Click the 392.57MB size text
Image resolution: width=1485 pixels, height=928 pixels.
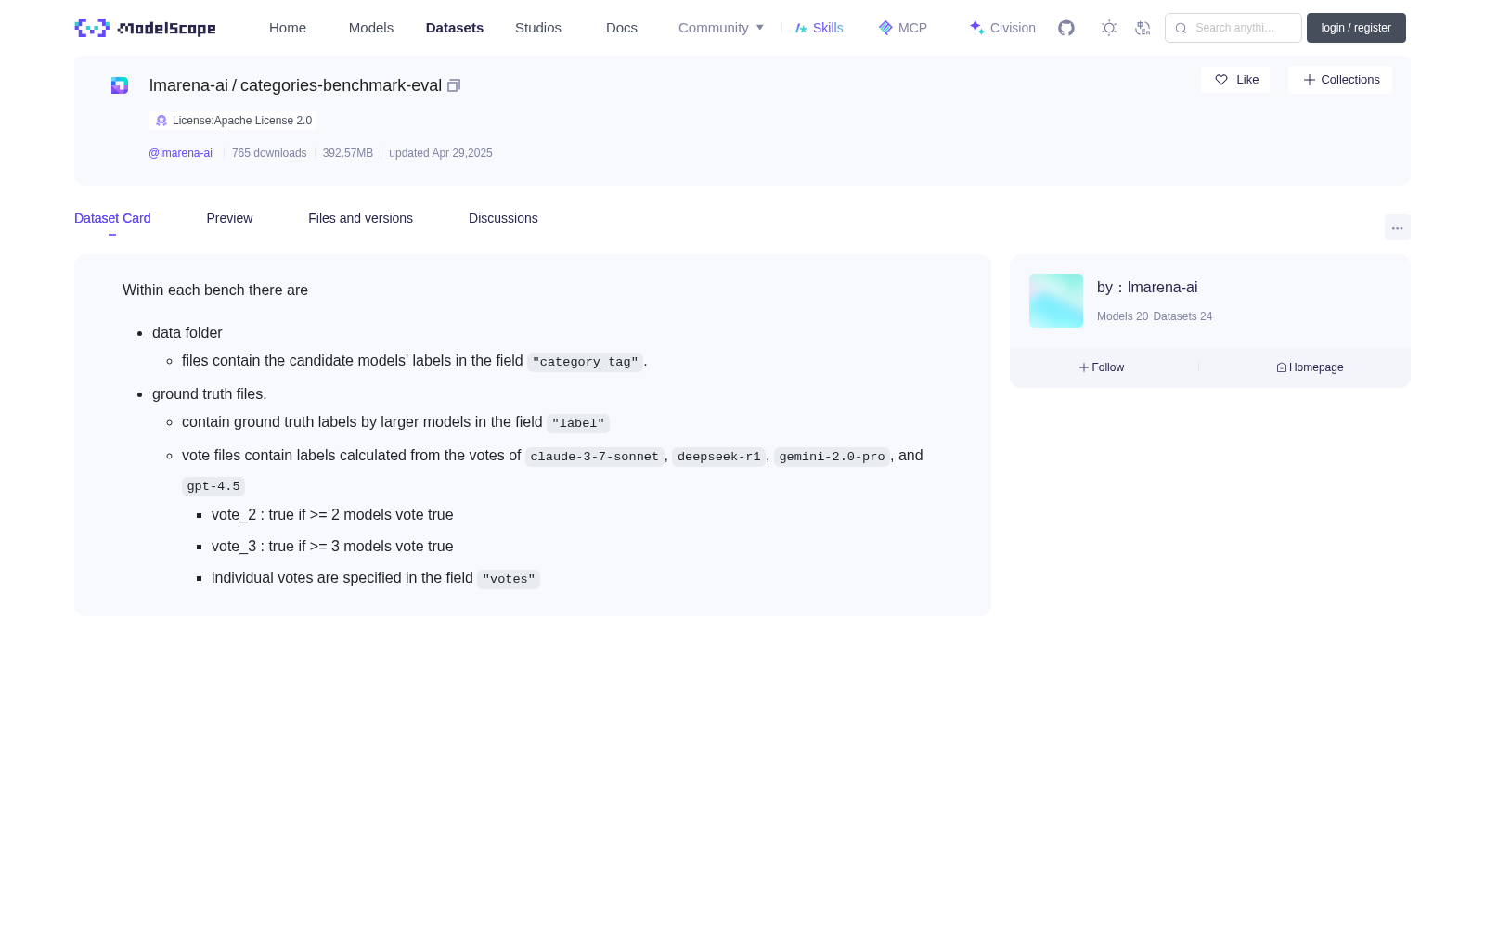(x=348, y=153)
